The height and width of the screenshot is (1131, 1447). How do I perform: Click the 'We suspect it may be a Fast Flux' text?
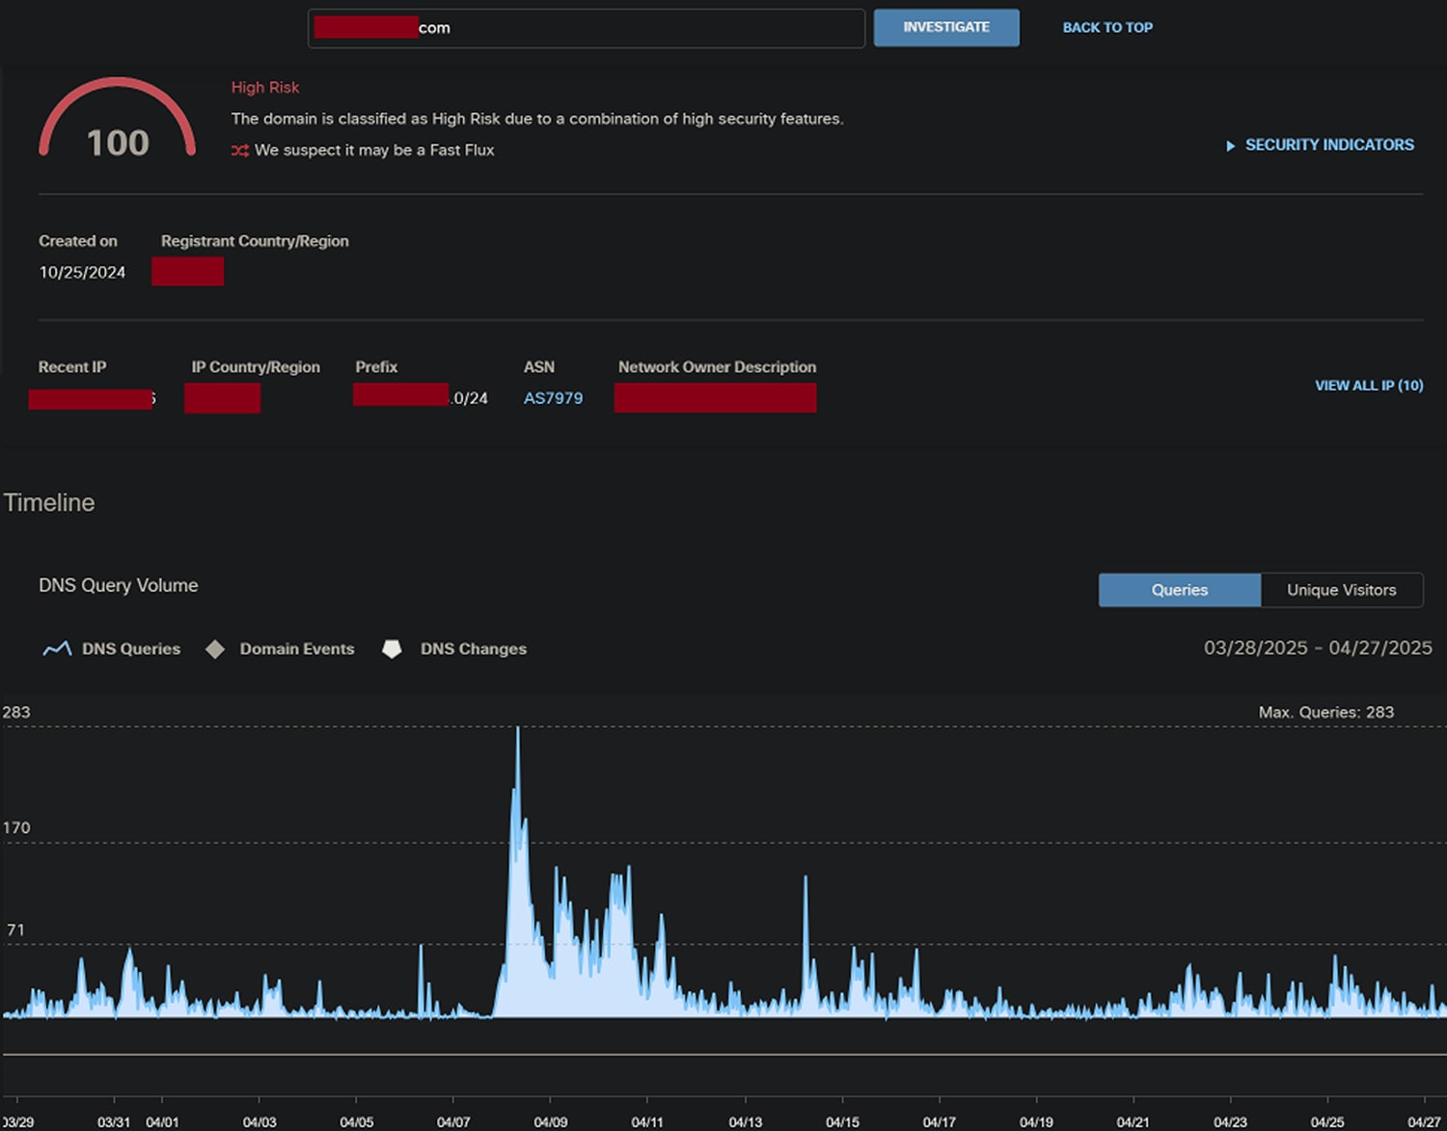tap(374, 150)
